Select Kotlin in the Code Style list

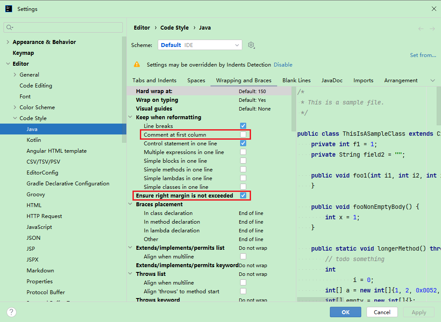click(x=34, y=140)
